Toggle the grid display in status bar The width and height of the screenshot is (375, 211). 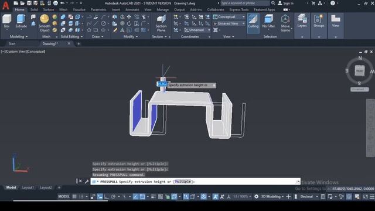coord(74,196)
